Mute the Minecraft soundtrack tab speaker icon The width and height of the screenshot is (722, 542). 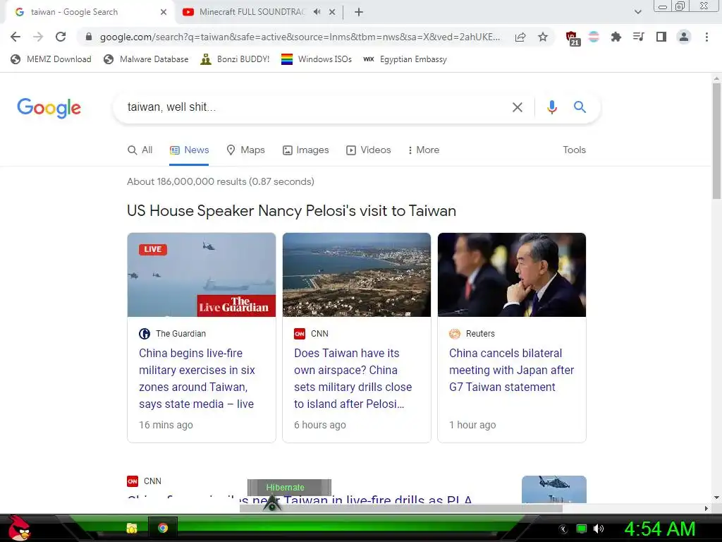[x=317, y=12]
